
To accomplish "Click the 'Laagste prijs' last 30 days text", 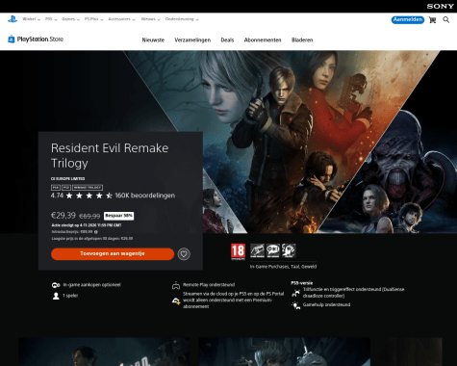I will click(92, 239).
